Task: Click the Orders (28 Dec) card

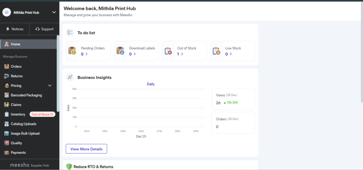Action: coord(233,123)
